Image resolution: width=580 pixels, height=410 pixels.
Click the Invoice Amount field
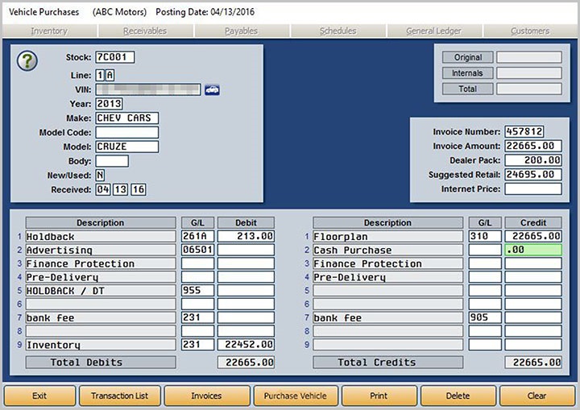[x=533, y=146]
